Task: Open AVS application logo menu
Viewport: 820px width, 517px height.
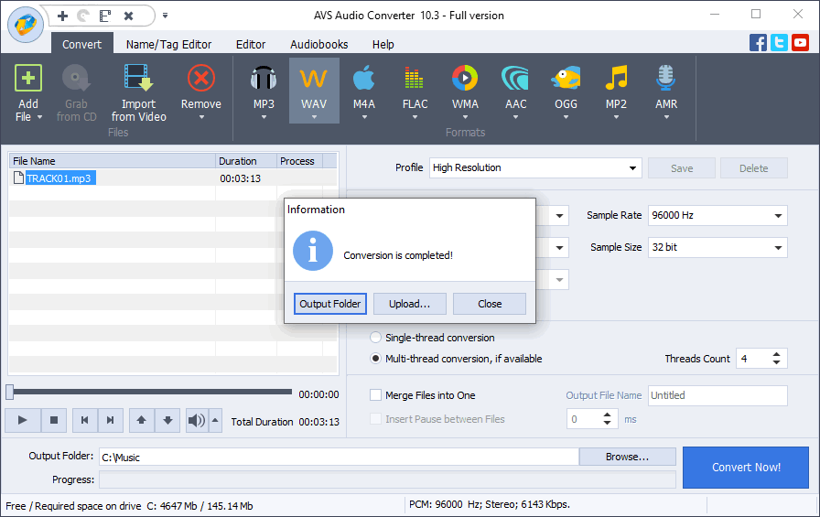Action: tap(25, 25)
